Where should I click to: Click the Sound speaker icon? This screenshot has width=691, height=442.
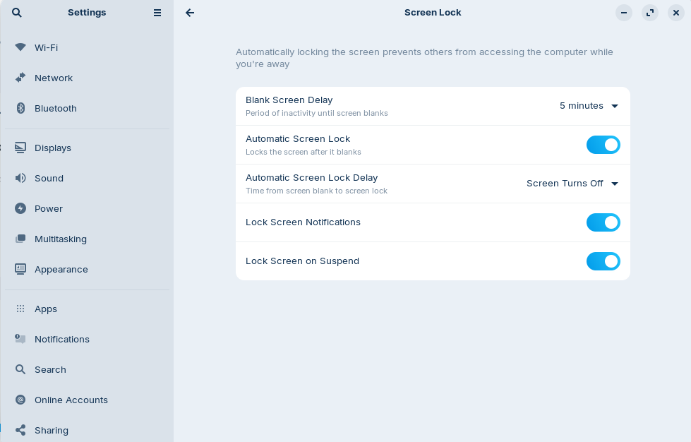coord(20,178)
